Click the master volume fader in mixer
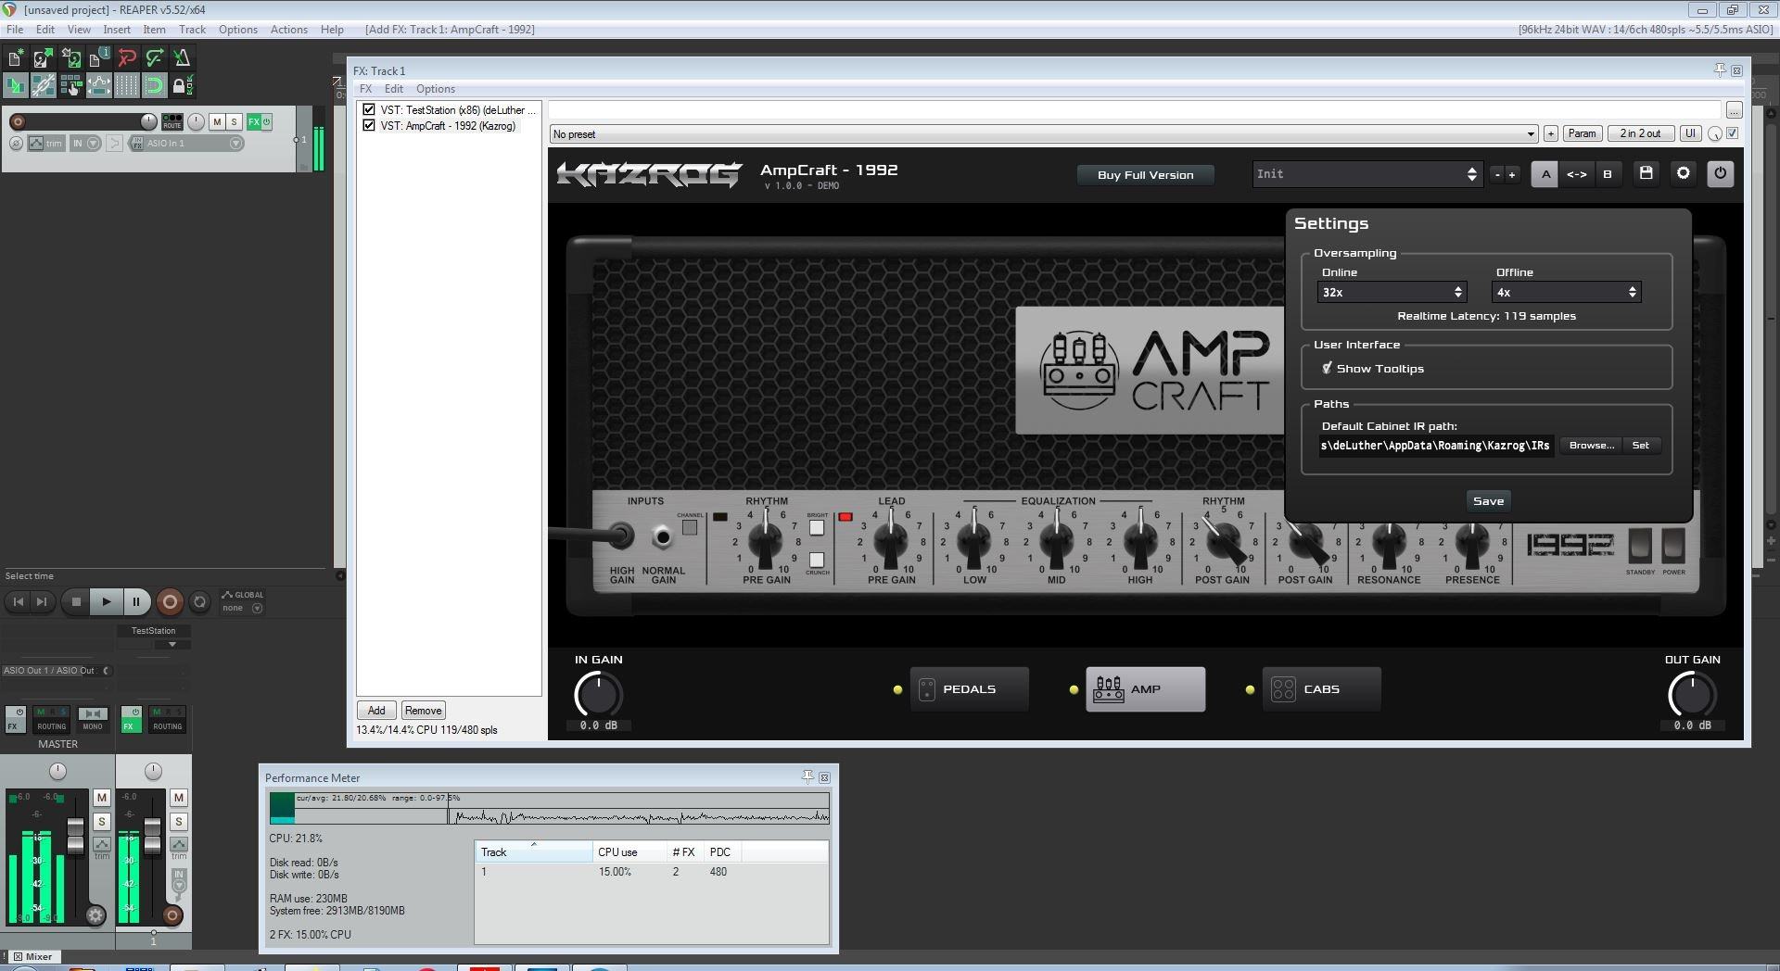The width and height of the screenshot is (1780, 971). pos(75,836)
